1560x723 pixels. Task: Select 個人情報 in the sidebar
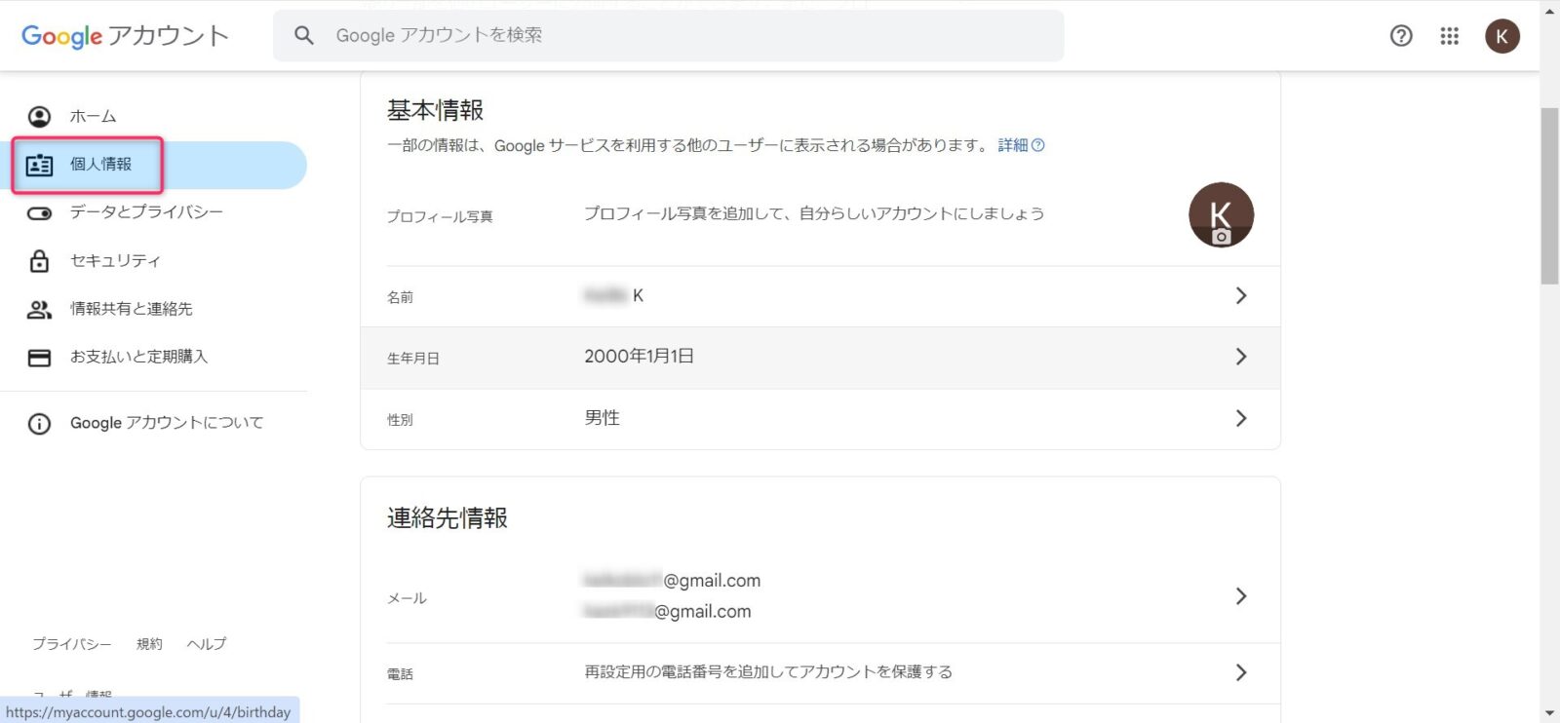(x=100, y=165)
